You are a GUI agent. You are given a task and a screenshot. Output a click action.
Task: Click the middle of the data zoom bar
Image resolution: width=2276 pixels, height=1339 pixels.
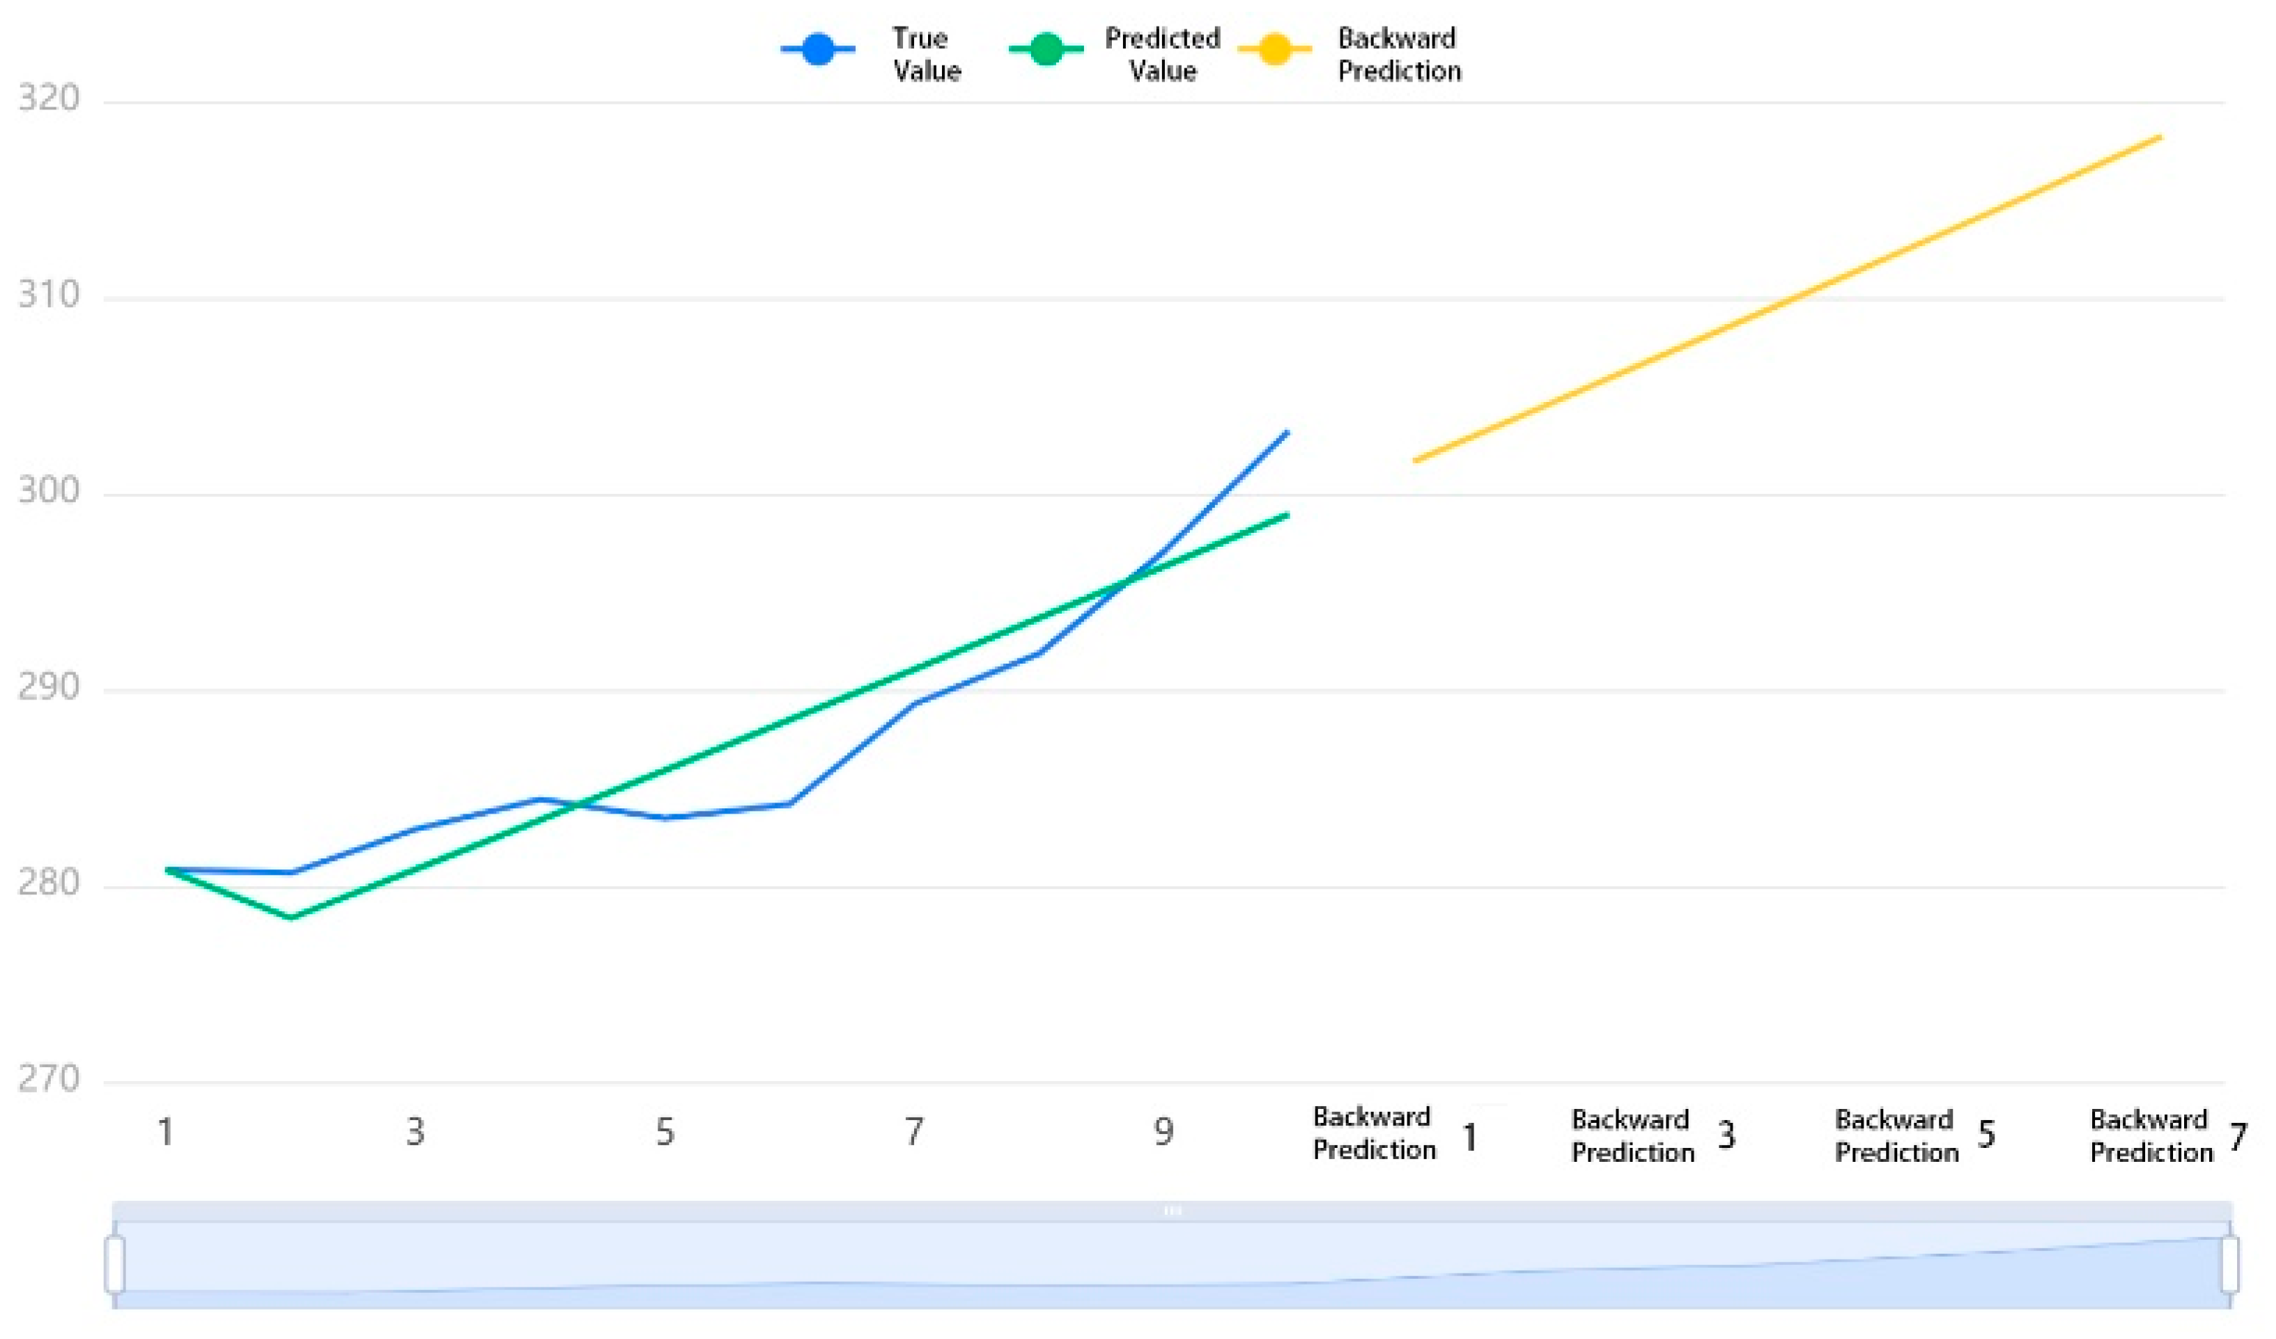tap(1172, 1265)
